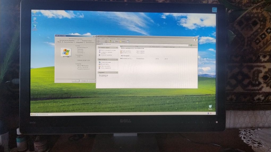Collapse the Details panel chevron
This screenshot has height=152, width=271.
coord(117,73)
